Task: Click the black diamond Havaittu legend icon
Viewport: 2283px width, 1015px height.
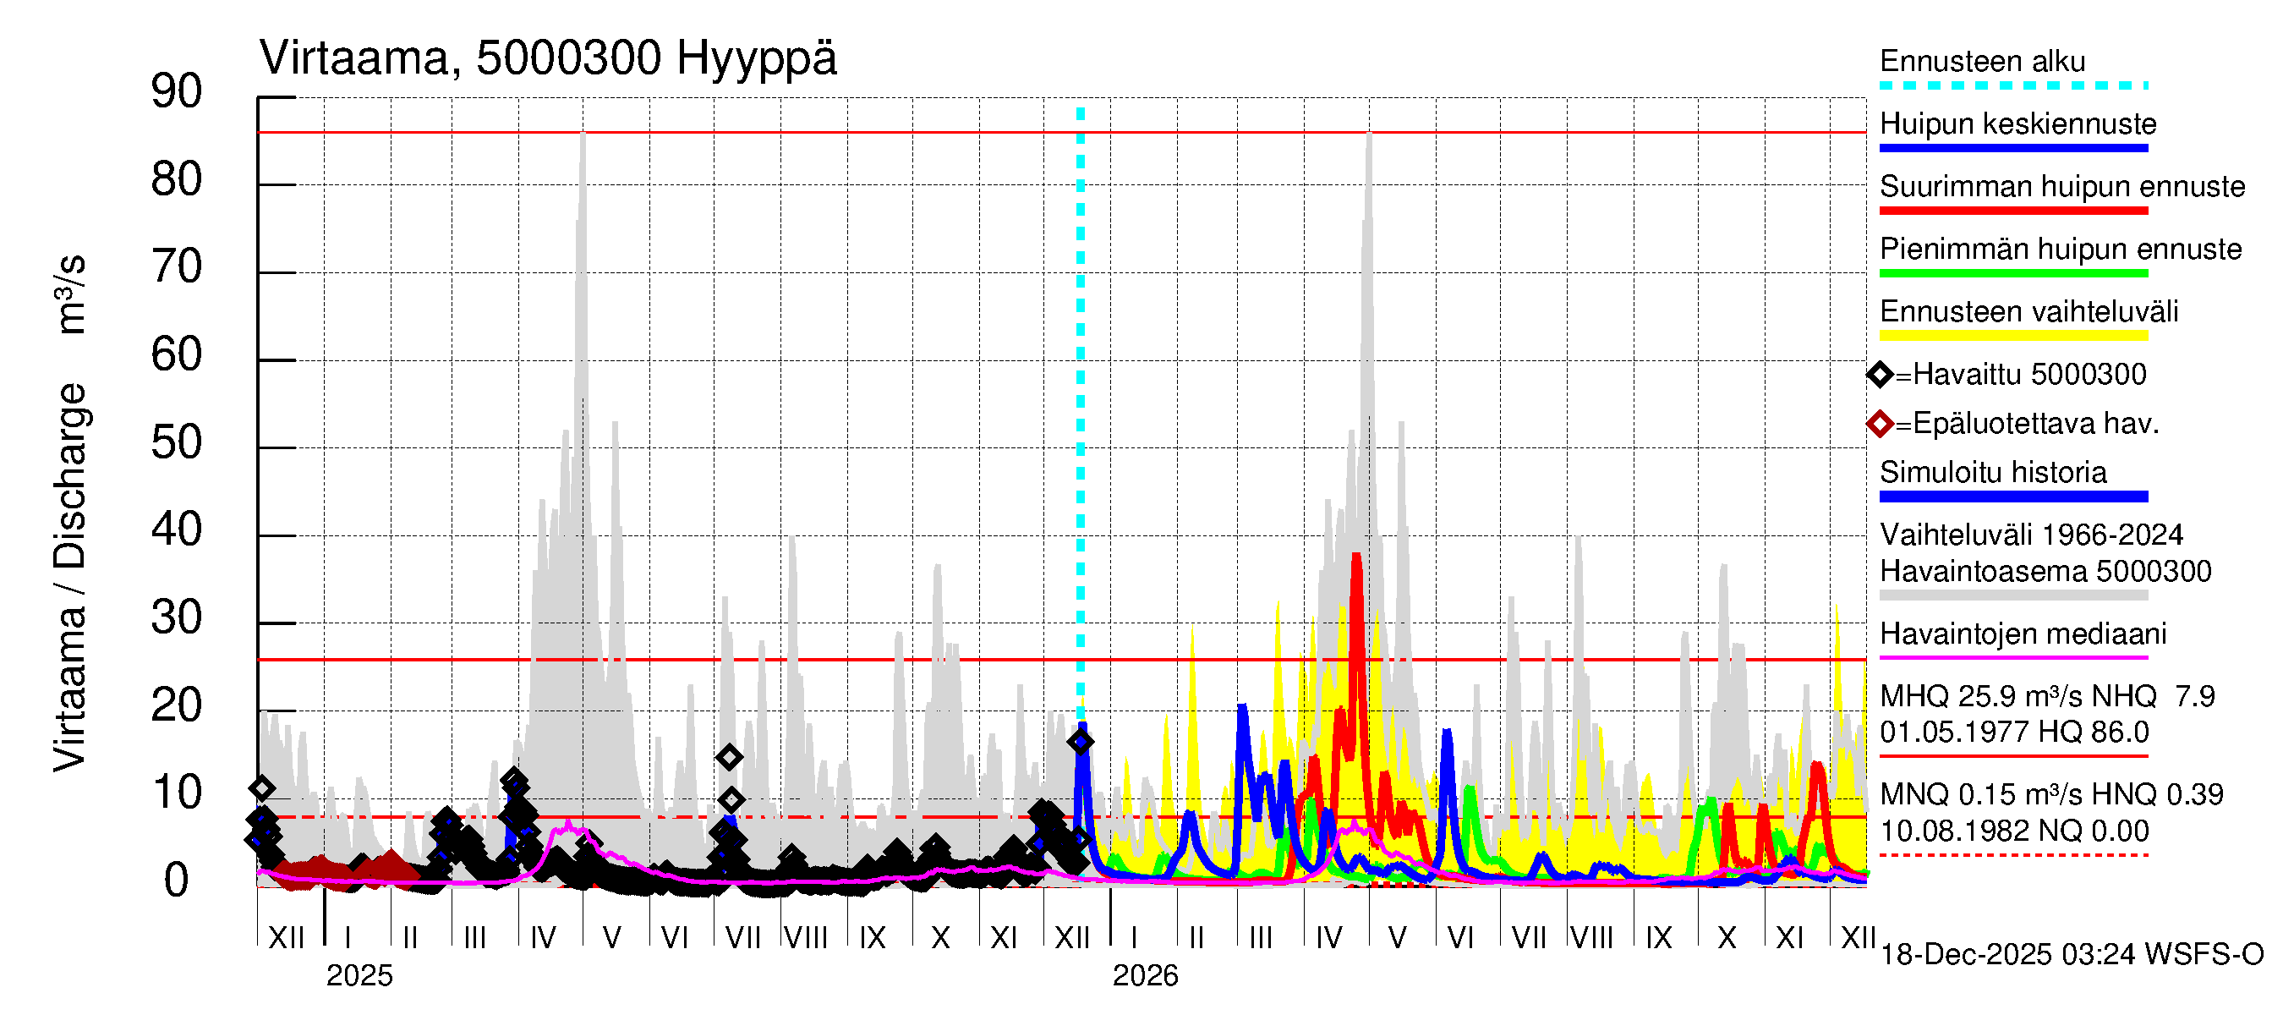Action: point(1879,375)
